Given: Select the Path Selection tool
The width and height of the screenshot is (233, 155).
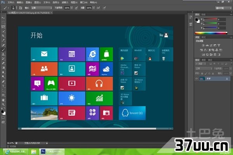Looking at the screenshot, I should (3, 91).
